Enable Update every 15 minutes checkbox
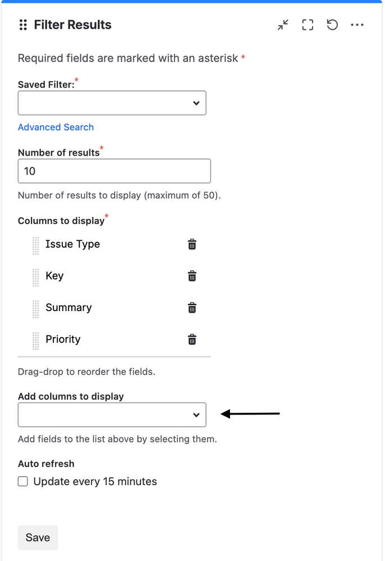The width and height of the screenshot is (385, 561). [x=23, y=481]
